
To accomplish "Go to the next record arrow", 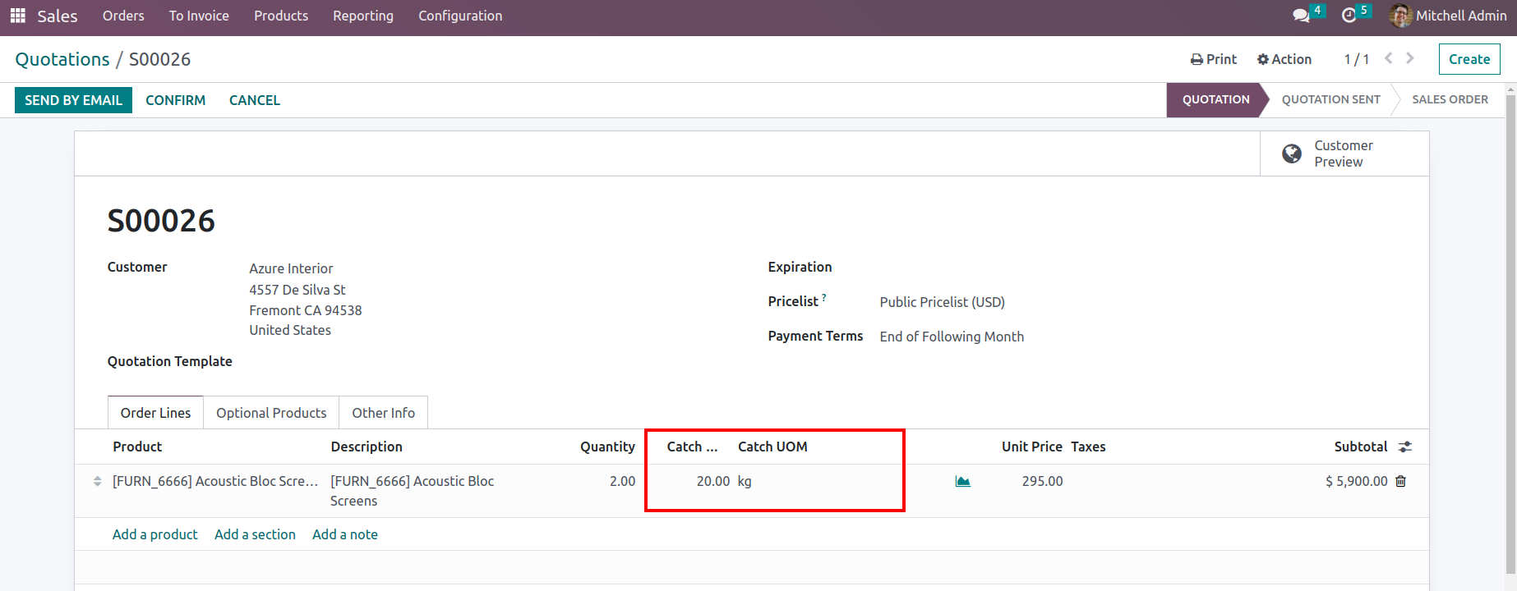I will point(1410,58).
